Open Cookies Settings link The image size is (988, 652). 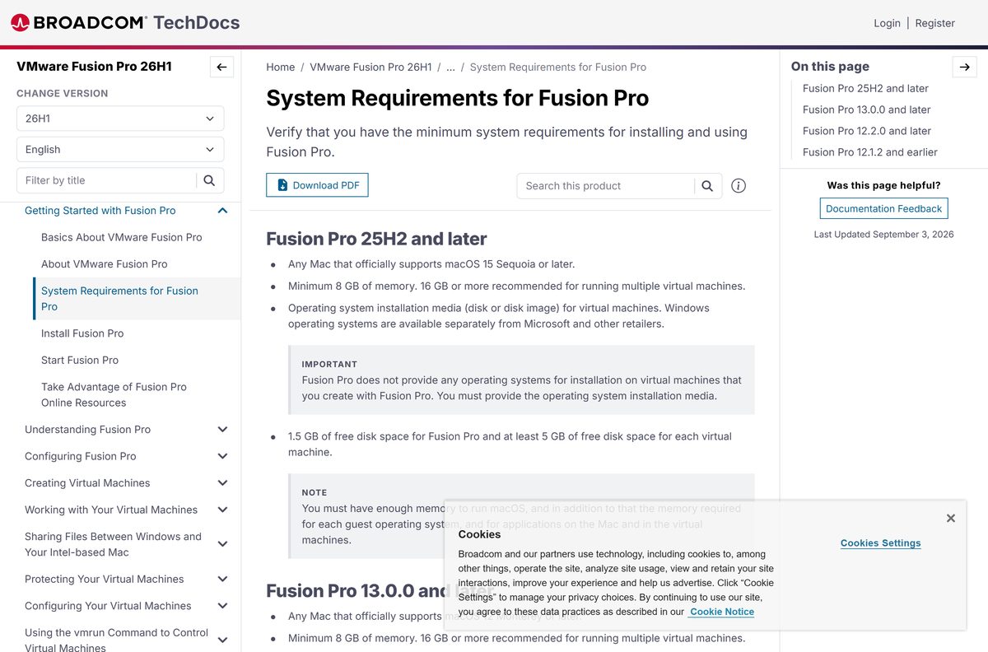point(880,543)
